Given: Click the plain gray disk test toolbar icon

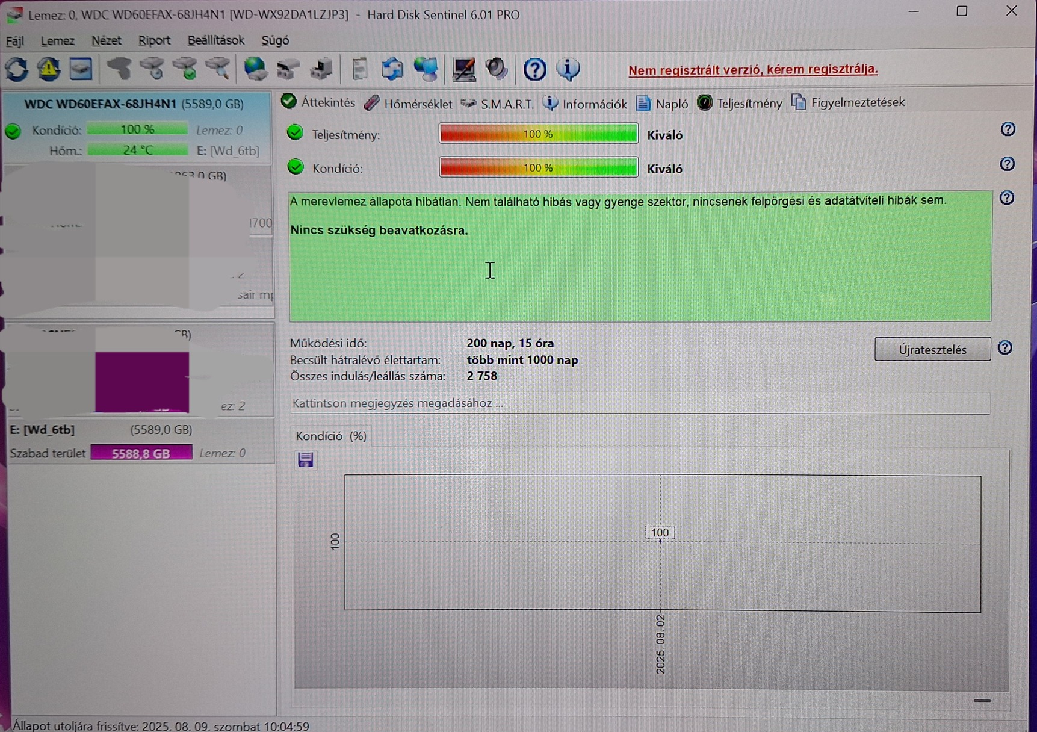Looking at the screenshot, I should [119, 69].
